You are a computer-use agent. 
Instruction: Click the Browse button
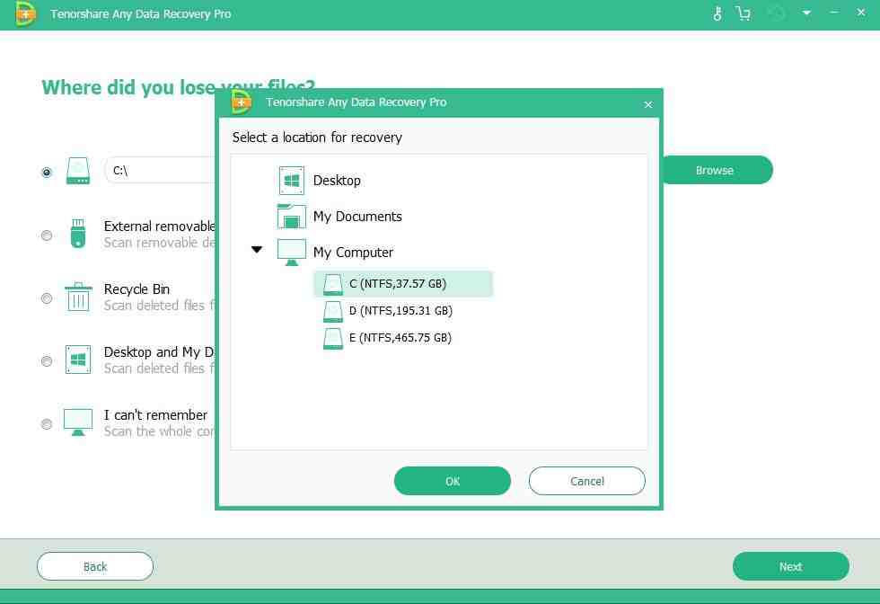pyautogui.click(x=717, y=170)
